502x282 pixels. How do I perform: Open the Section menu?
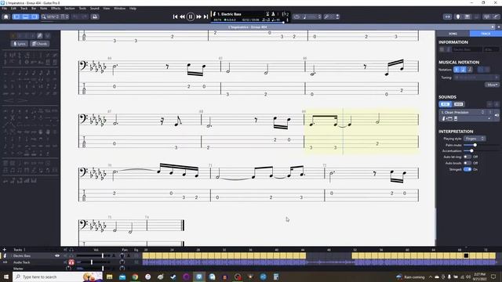[70, 9]
